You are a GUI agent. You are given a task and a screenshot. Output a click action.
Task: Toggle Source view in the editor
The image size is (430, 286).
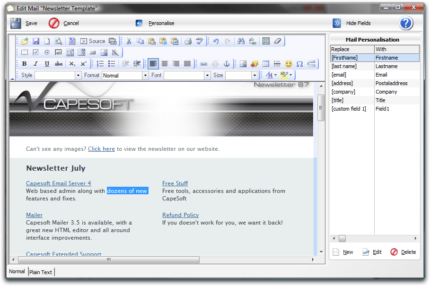click(x=93, y=41)
